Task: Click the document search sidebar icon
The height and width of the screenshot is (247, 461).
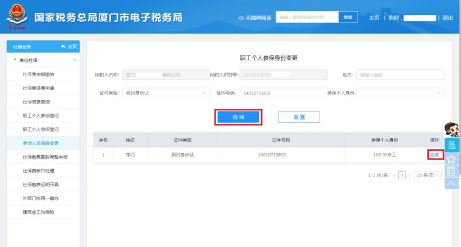Action: [x=451, y=145]
